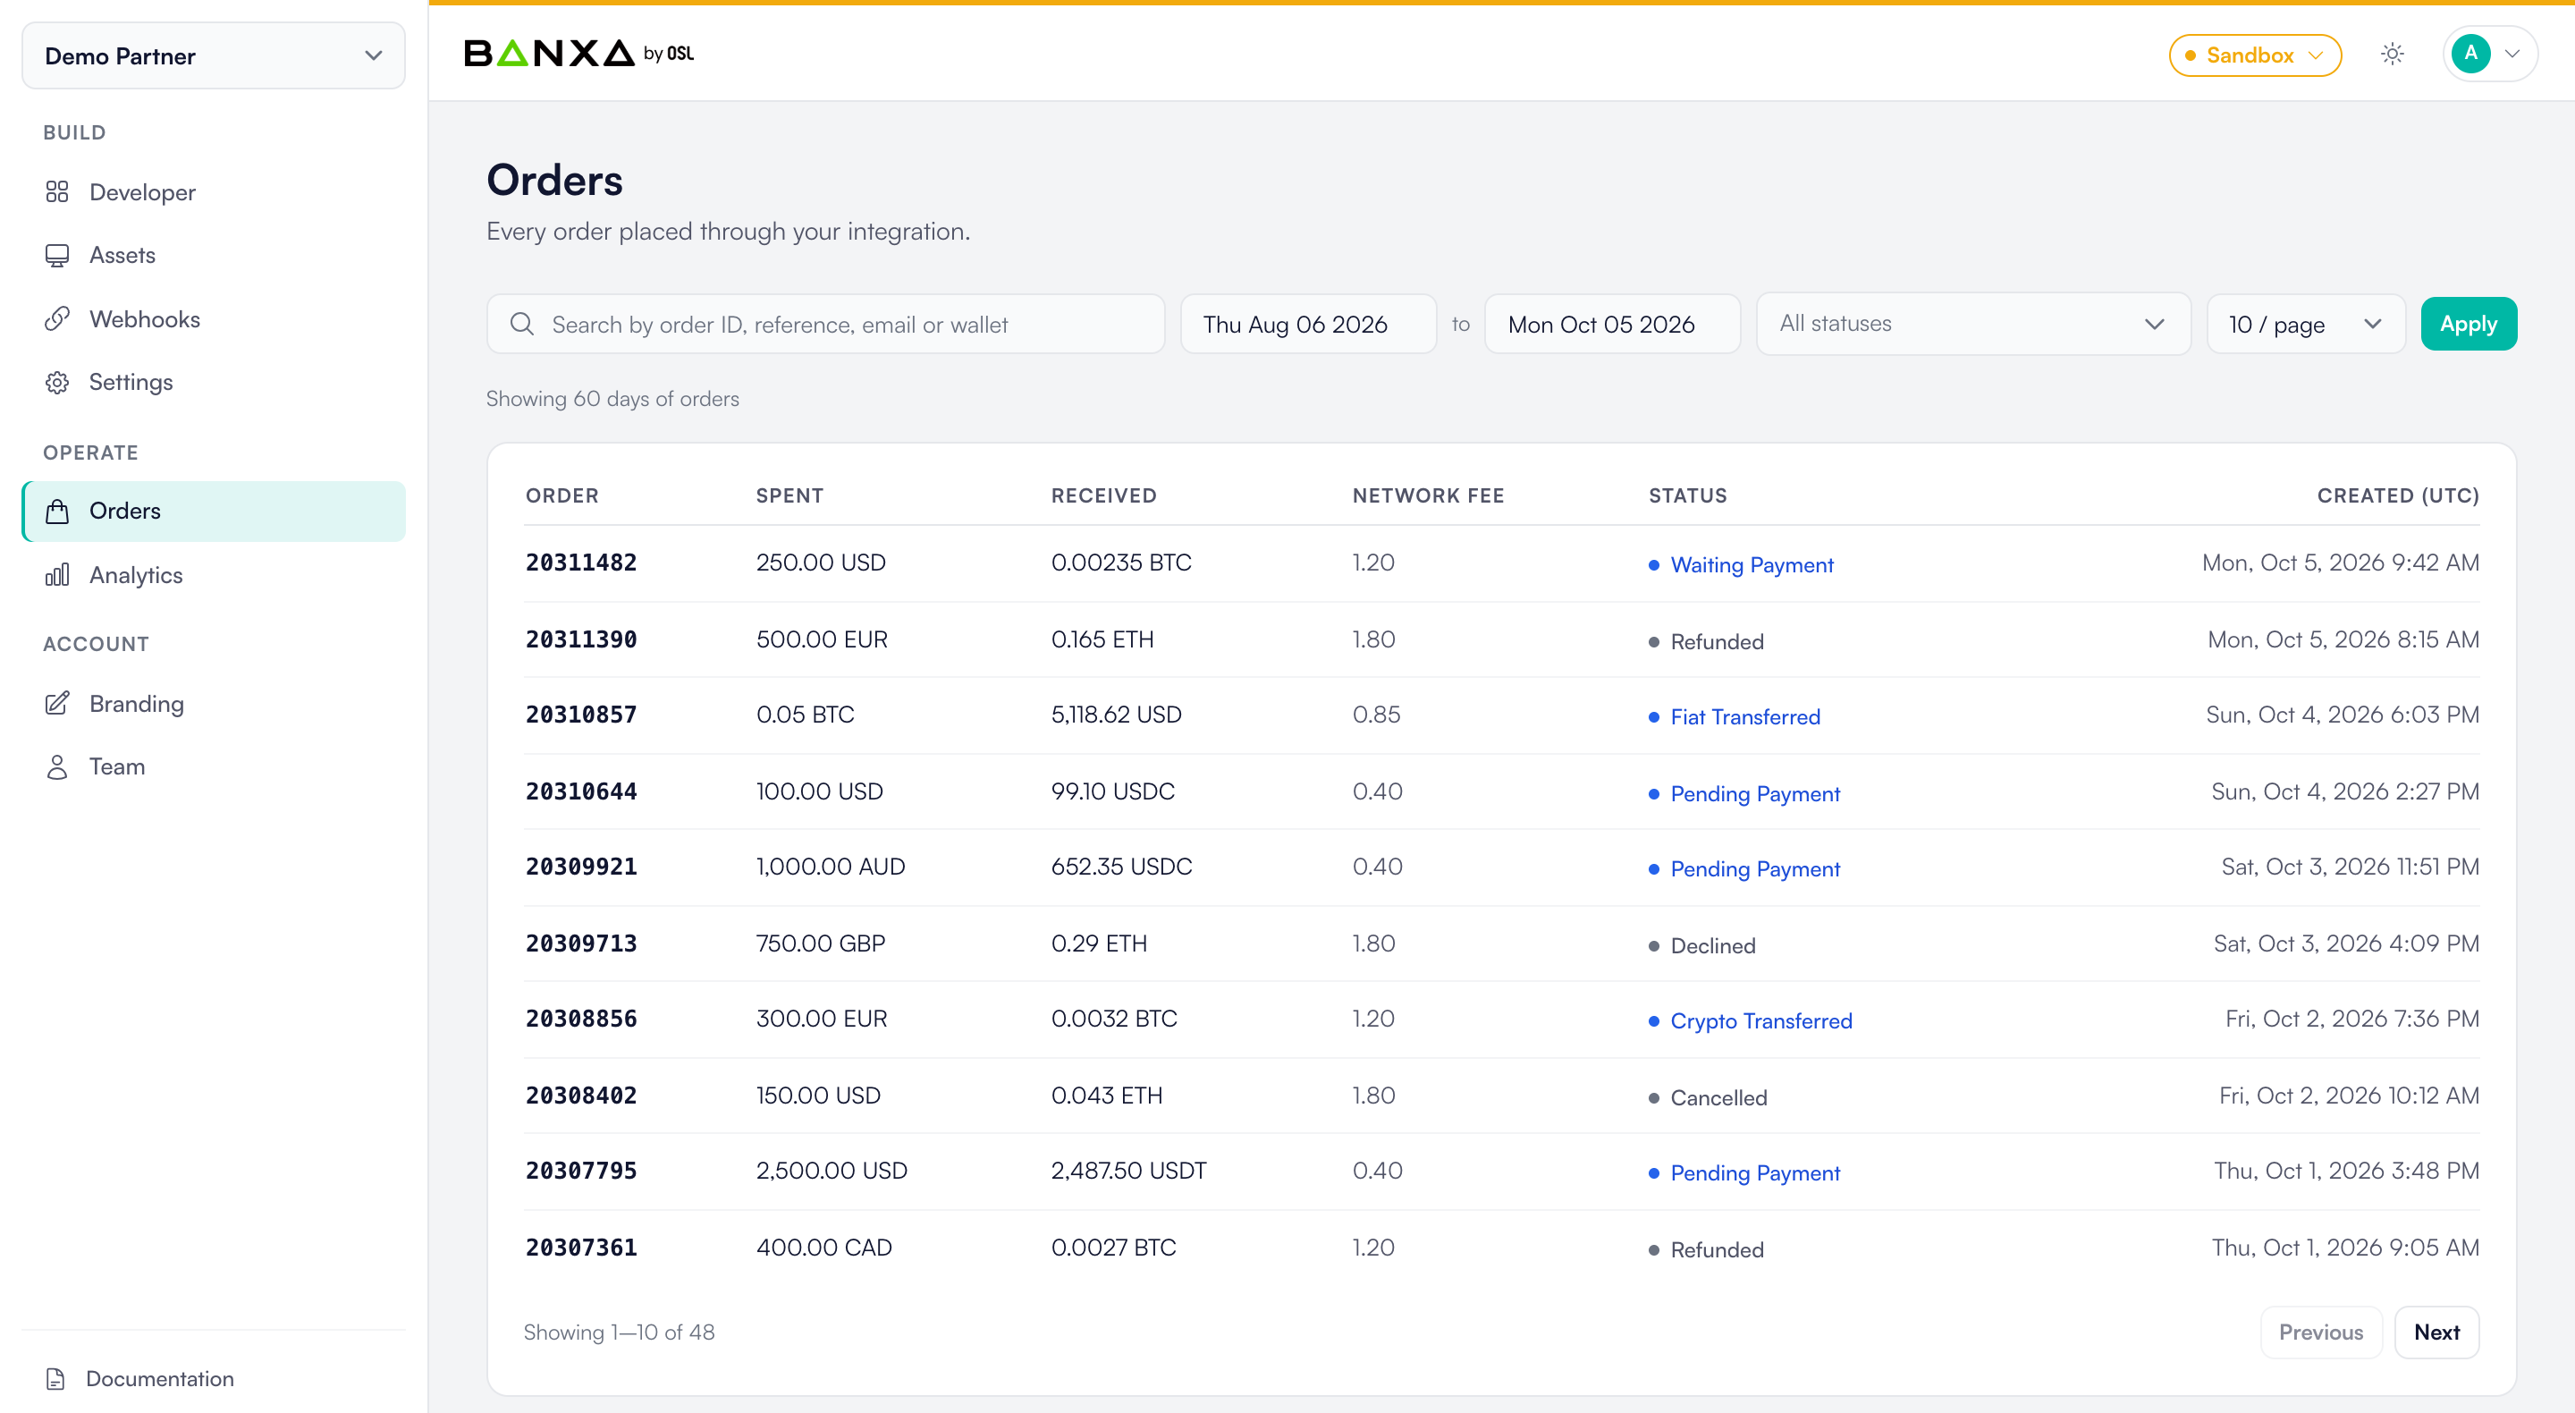Image resolution: width=2575 pixels, height=1413 pixels.
Task: Open the All statuses filter dropdown
Action: [1973, 324]
